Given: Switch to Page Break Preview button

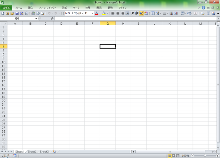Looking at the screenshot, I should click(x=178, y=156).
